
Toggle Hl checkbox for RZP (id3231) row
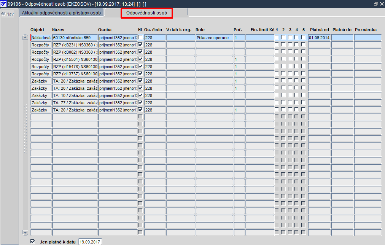pos(140,45)
